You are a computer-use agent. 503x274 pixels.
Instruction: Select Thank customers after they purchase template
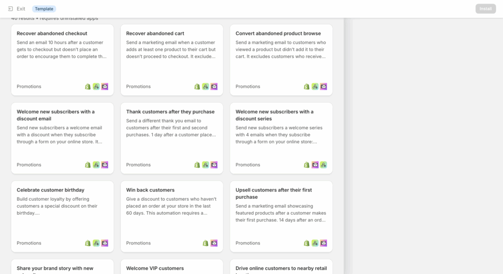pyautogui.click(x=171, y=138)
